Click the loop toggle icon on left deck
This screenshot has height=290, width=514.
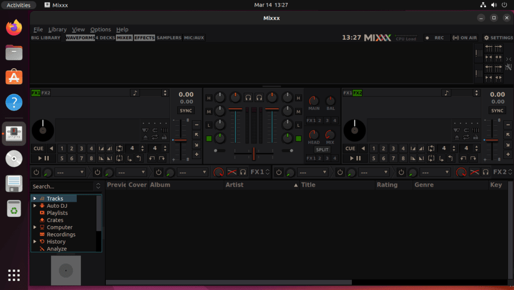pos(119,149)
